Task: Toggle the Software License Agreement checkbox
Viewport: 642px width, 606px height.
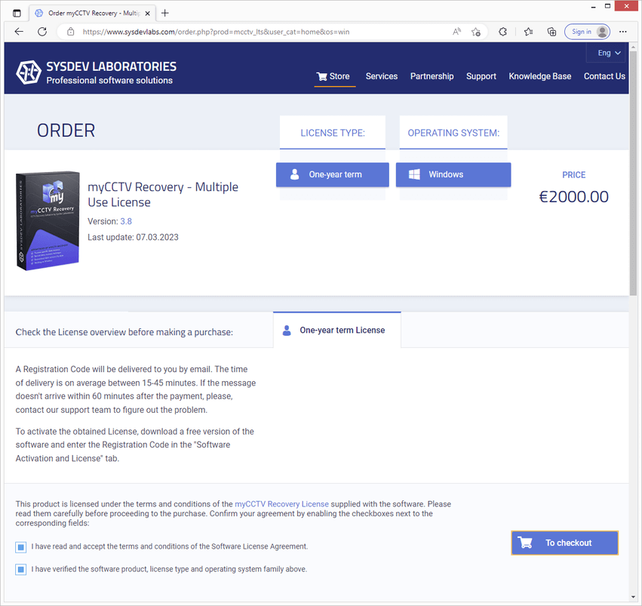Action: [21, 547]
